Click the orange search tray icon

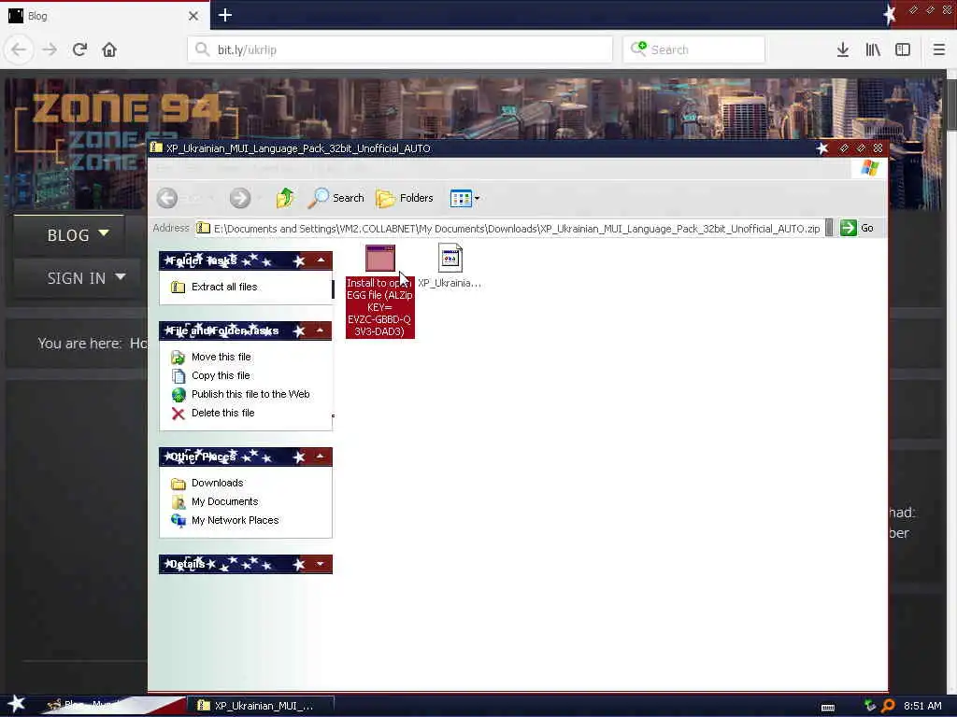[x=888, y=706]
